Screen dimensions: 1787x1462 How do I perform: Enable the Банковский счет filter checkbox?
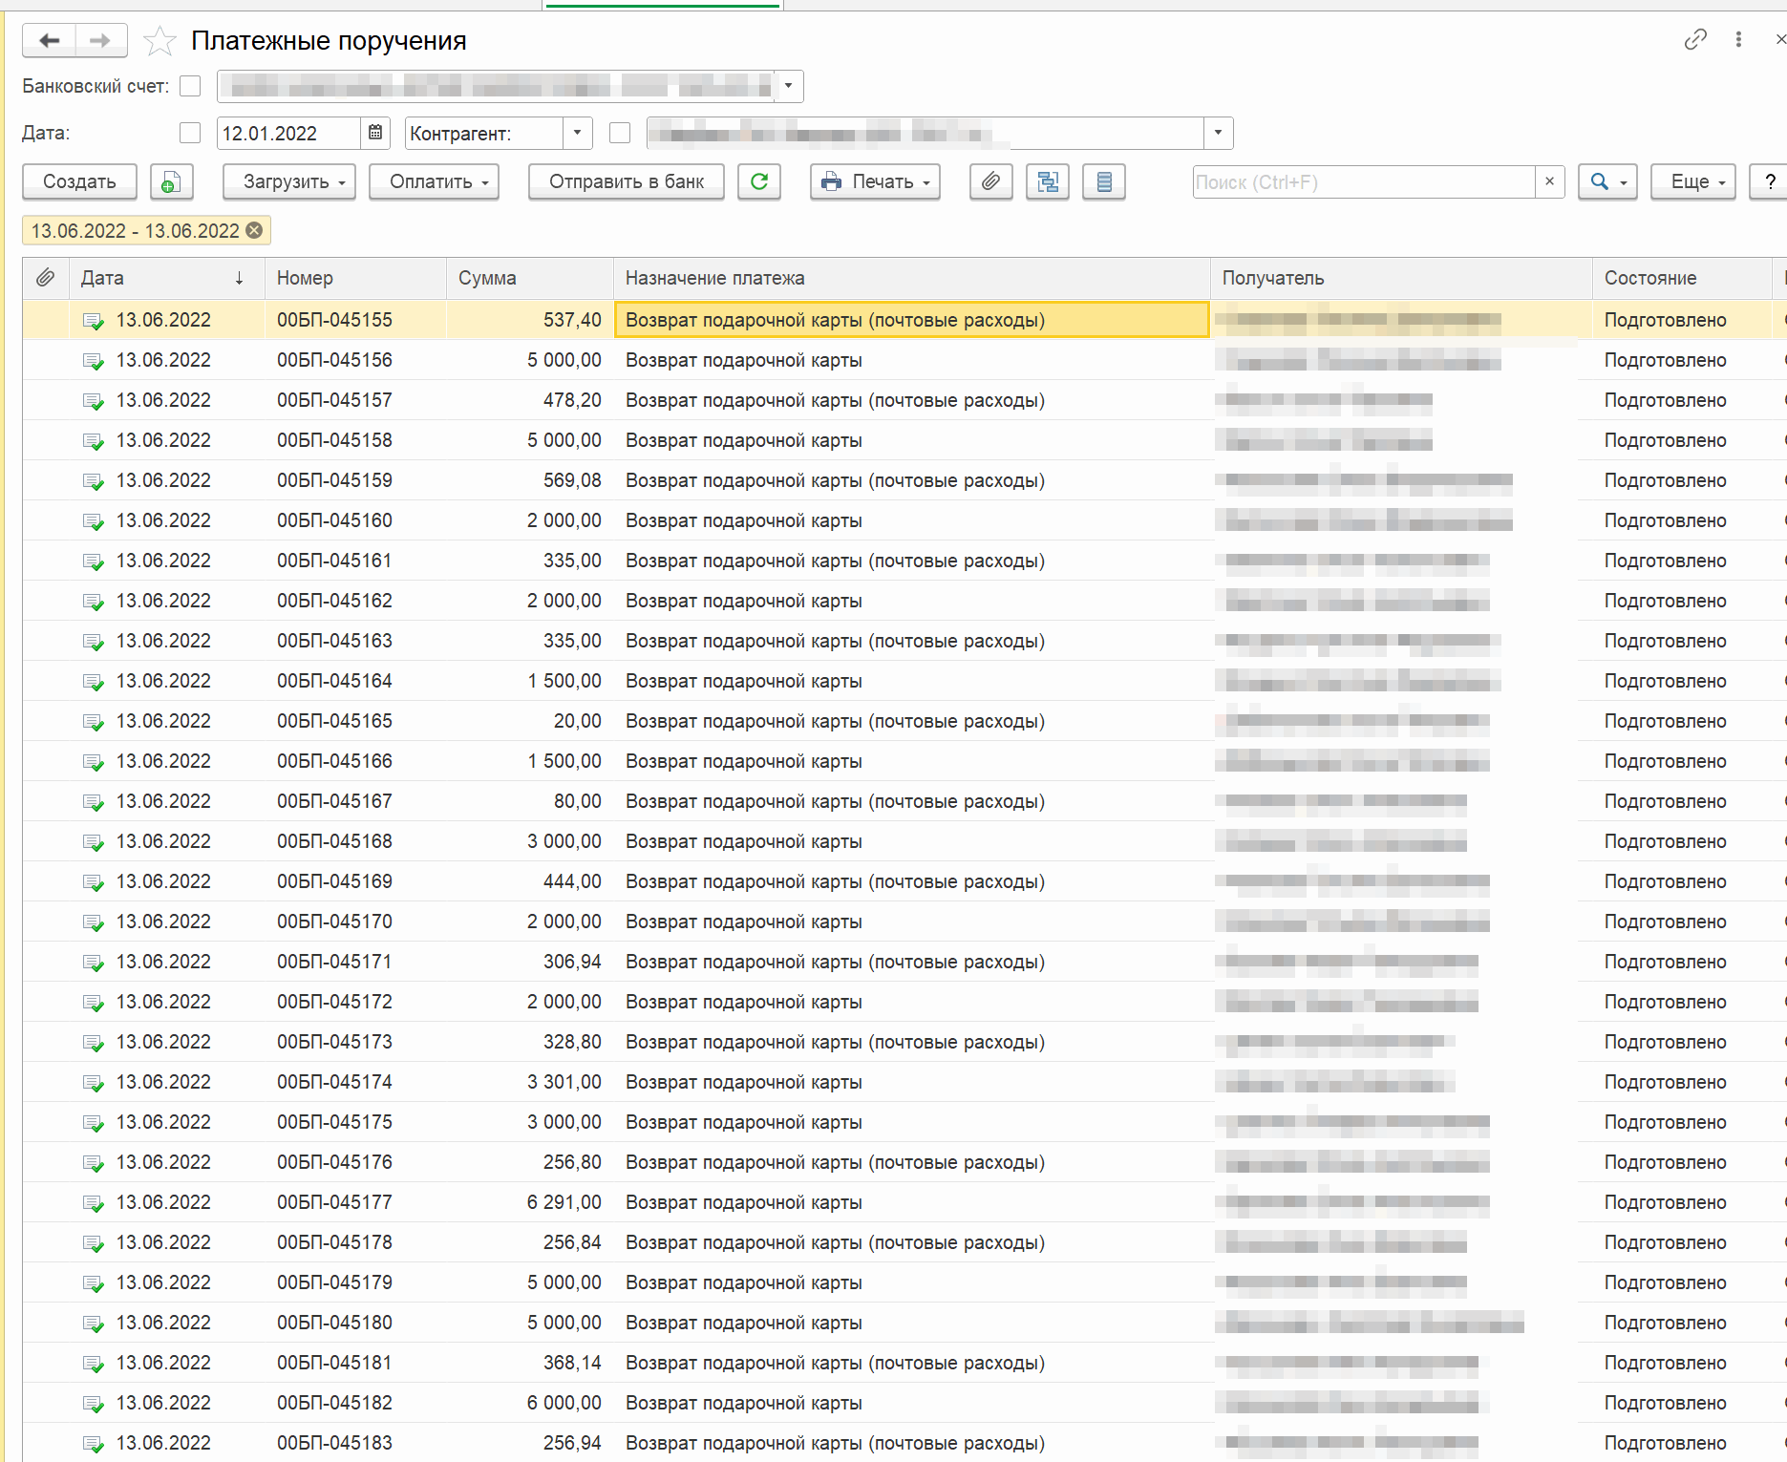pyautogui.click(x=190, y=86)
